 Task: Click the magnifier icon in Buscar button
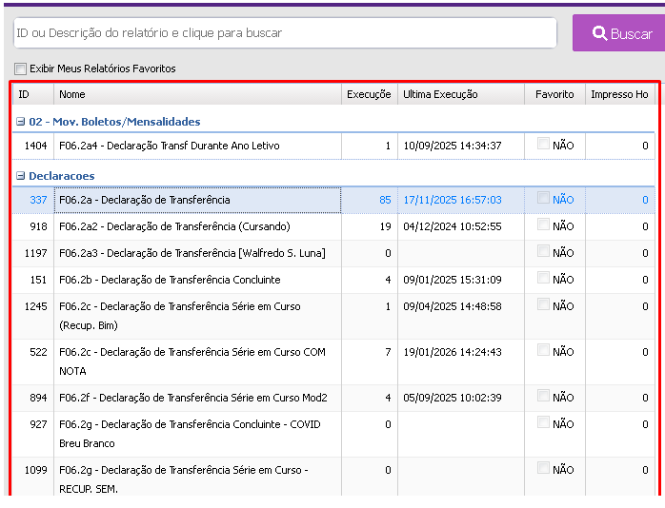point(599,33)
